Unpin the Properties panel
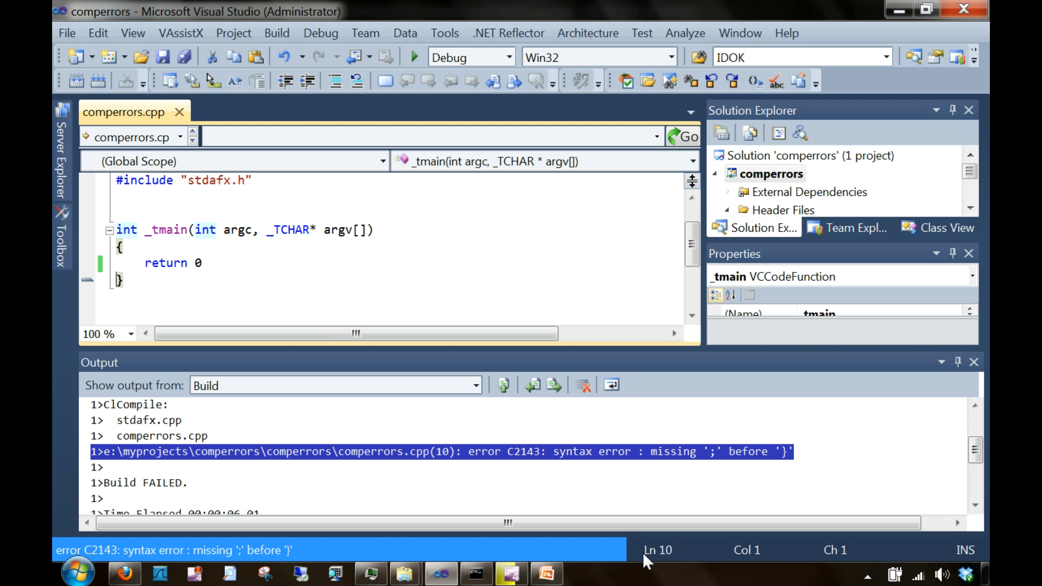 [952, 253]
